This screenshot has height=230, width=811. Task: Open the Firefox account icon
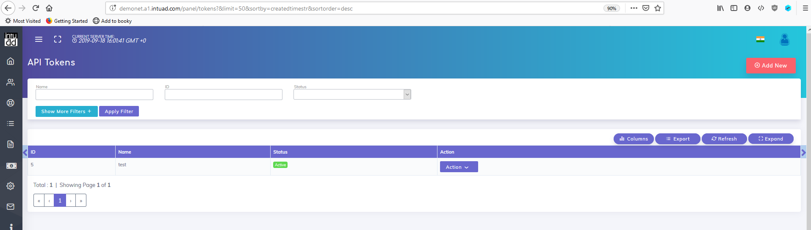pos(747,8)
